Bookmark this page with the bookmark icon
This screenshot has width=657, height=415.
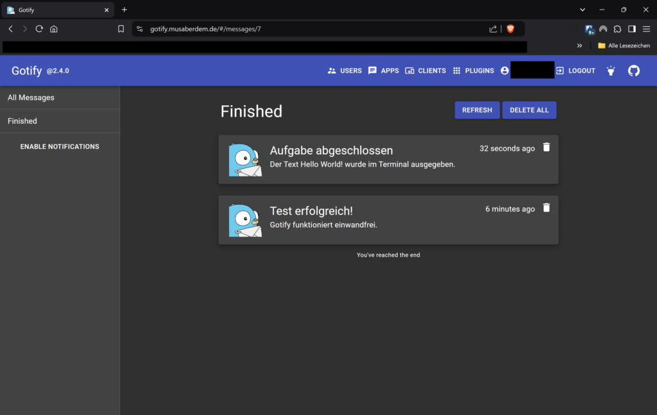pyautogui.click(x=121, y=29)
